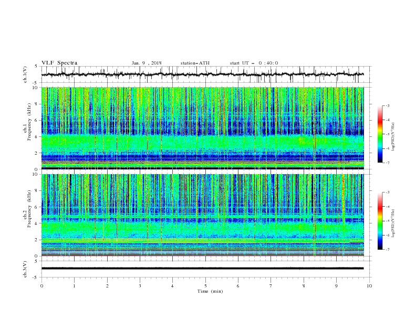Click tick label "7" on the Time axis
Viewport: 416px width, 321px height.
(x=271, y=286)
